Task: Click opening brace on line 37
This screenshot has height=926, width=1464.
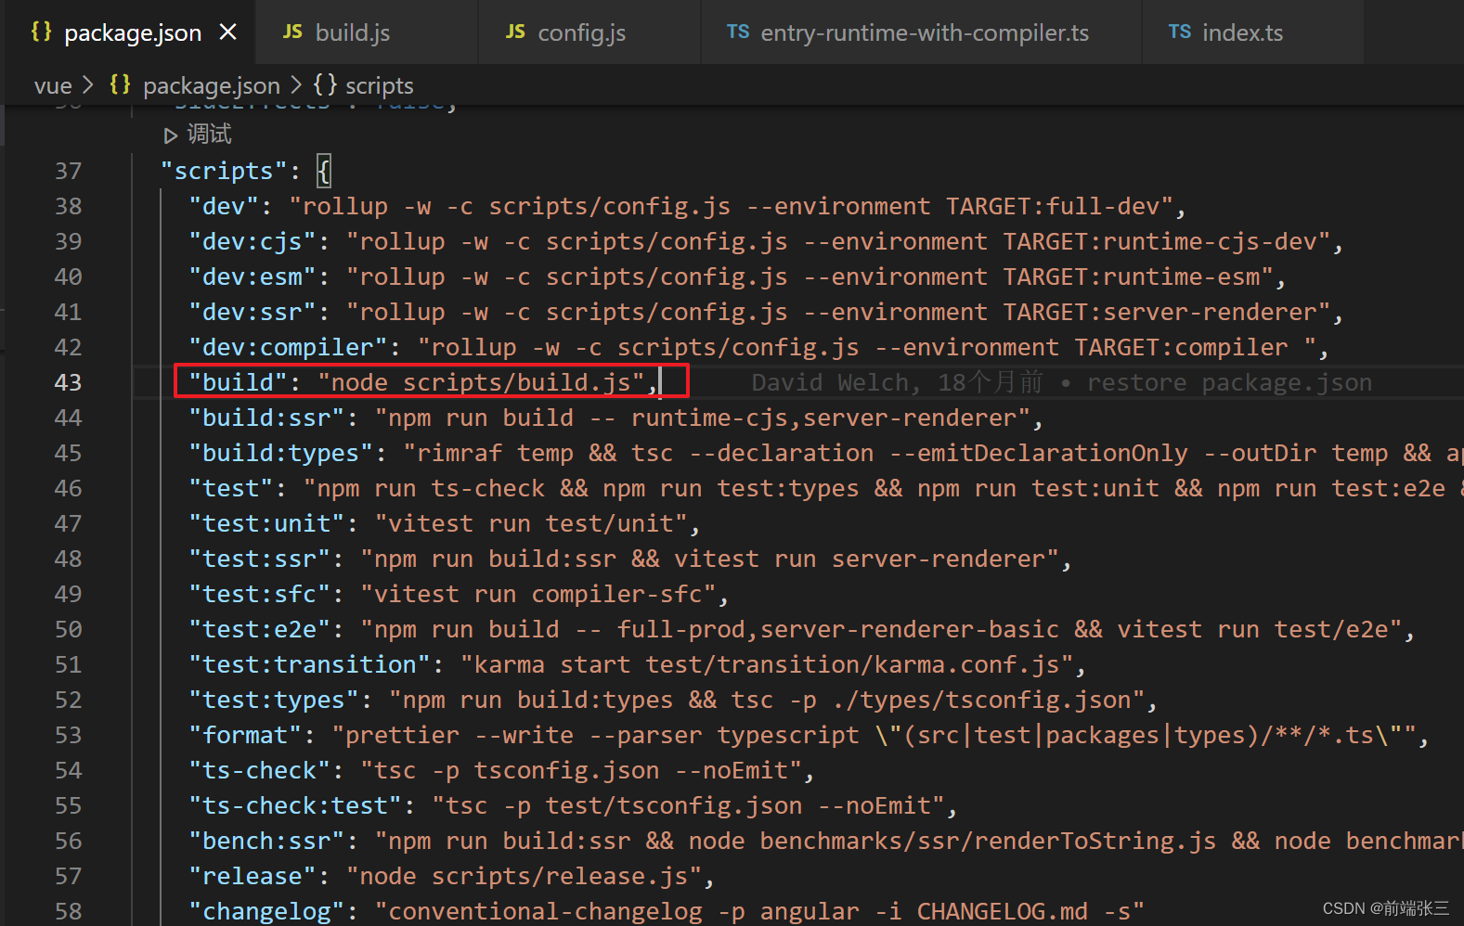Action: pos(324,171)
